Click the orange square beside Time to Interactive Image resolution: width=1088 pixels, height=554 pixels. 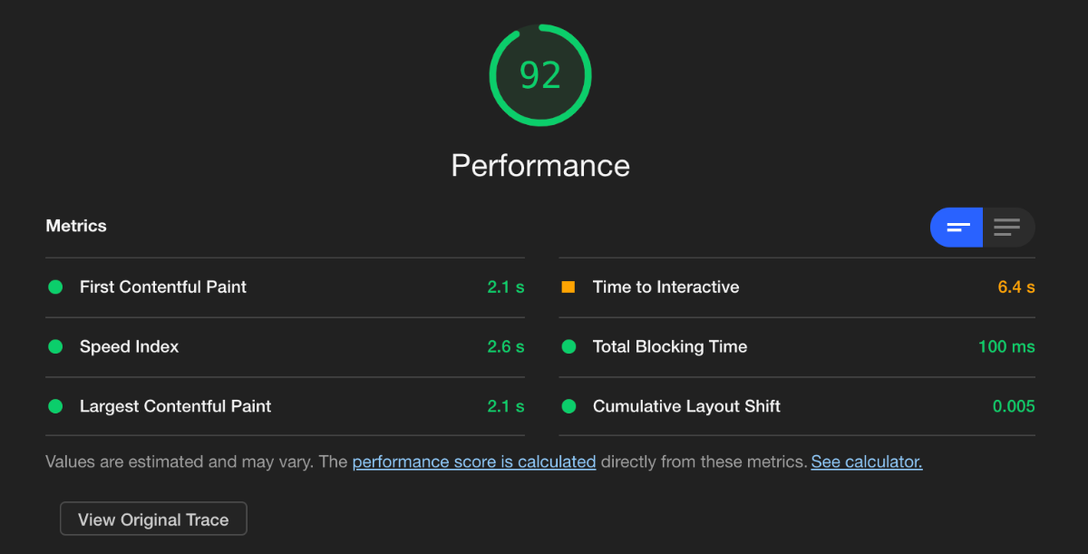point(568,287)
